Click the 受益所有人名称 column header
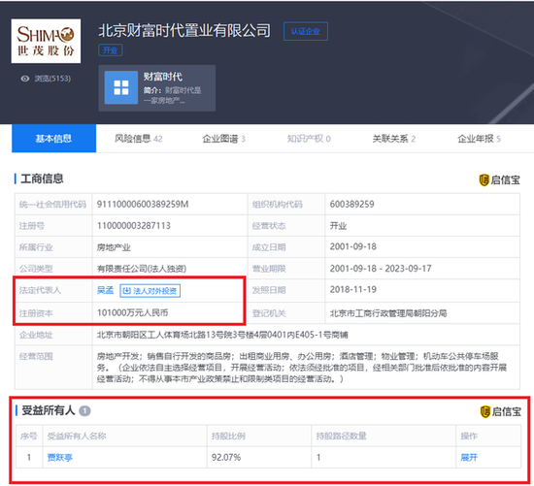The image size is (534, 486). click(77, 436)
